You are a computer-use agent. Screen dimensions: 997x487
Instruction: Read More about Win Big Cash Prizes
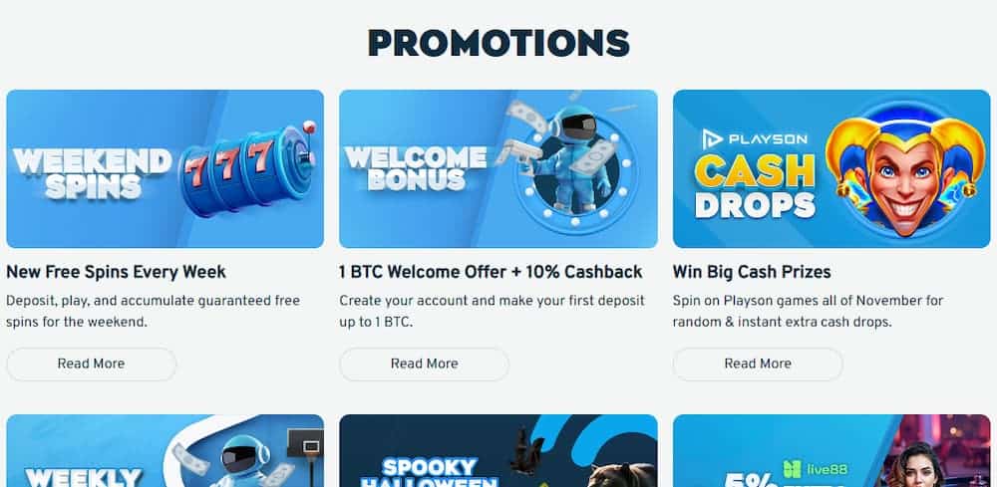[x=758, y=364]
